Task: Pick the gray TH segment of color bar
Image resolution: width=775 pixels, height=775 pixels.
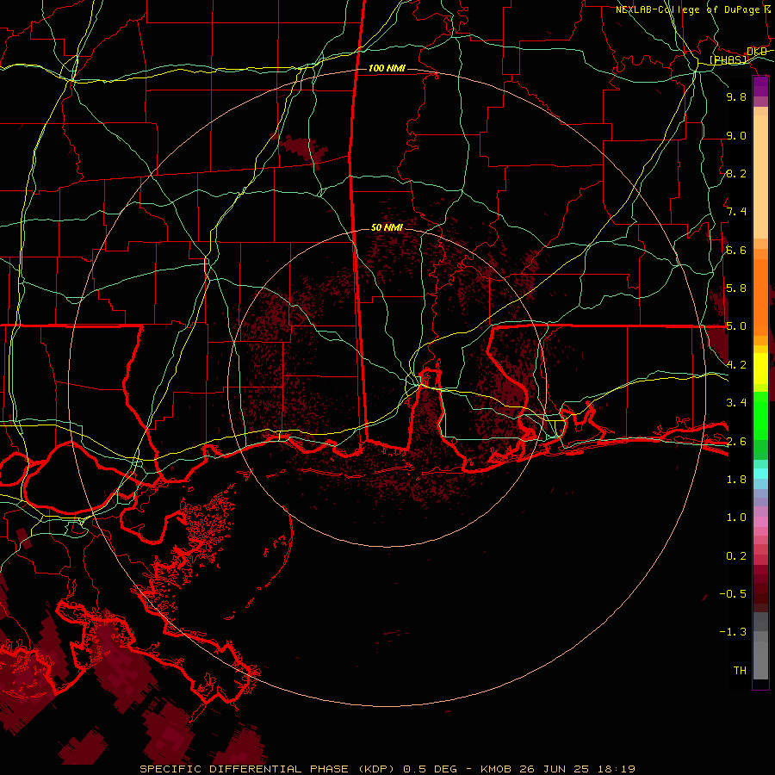Action: pos(760,662)
